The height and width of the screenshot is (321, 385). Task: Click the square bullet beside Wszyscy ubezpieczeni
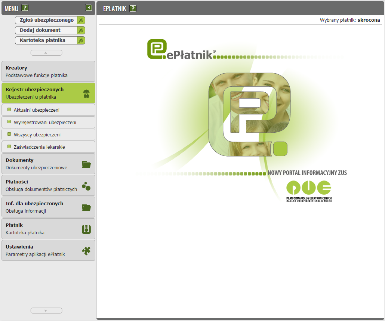click(9, 134)
